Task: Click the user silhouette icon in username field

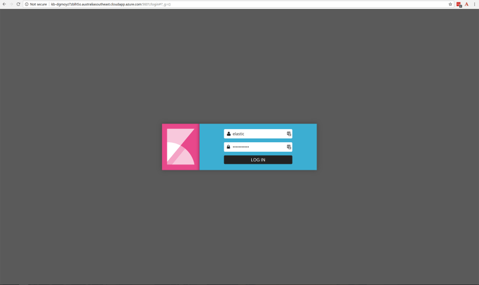Action: tap(228, 134)
